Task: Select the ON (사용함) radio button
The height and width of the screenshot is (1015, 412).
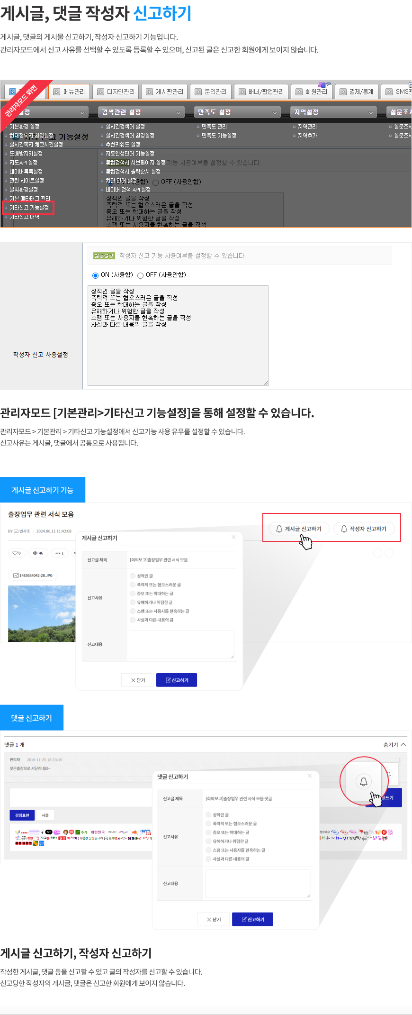Action: tap(96, 275)
